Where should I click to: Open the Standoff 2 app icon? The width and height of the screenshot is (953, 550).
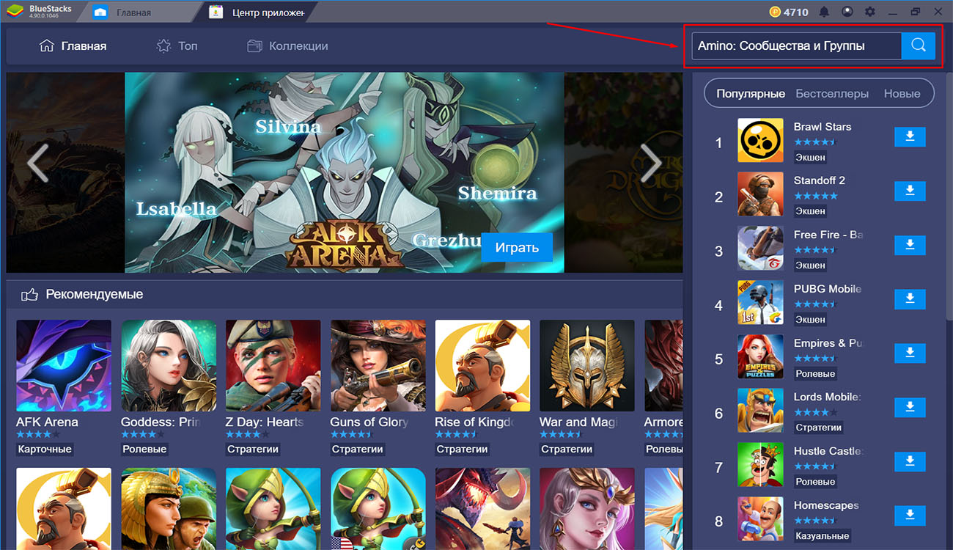point(760,194)
